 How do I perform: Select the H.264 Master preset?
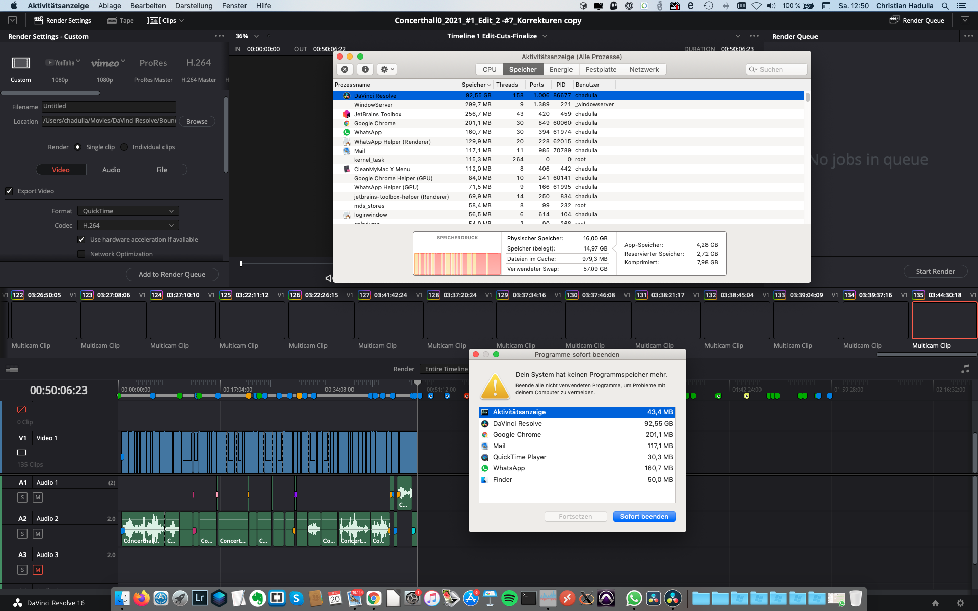pyautogui.click(x=199, y=63)
